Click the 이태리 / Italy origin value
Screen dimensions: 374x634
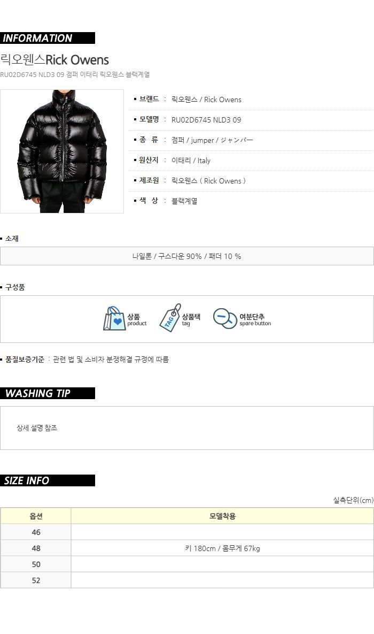click(x=191, y=161)
